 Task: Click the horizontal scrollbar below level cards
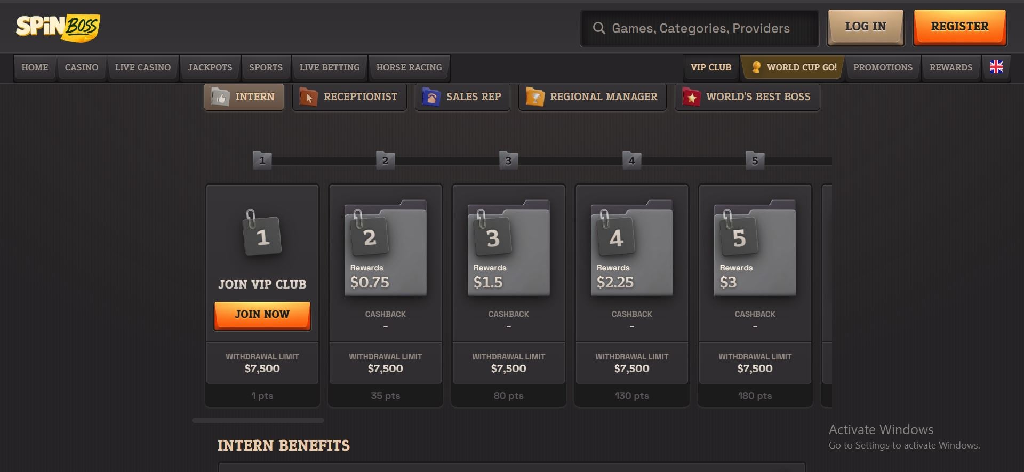tap(258, 421)
